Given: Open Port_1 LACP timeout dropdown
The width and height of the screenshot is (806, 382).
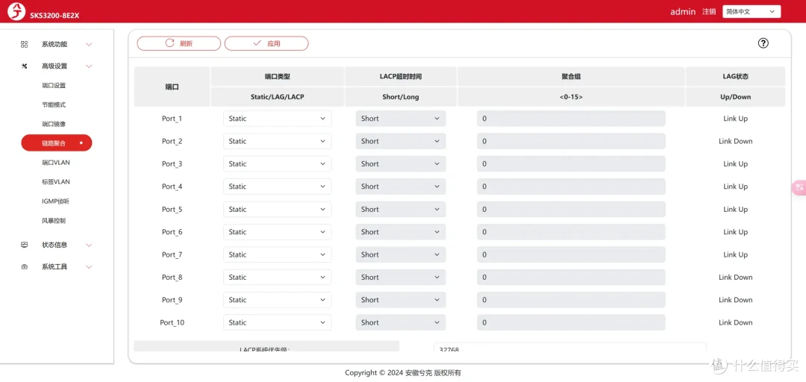Looking at the screenshot, I should [x=401, y=118].
